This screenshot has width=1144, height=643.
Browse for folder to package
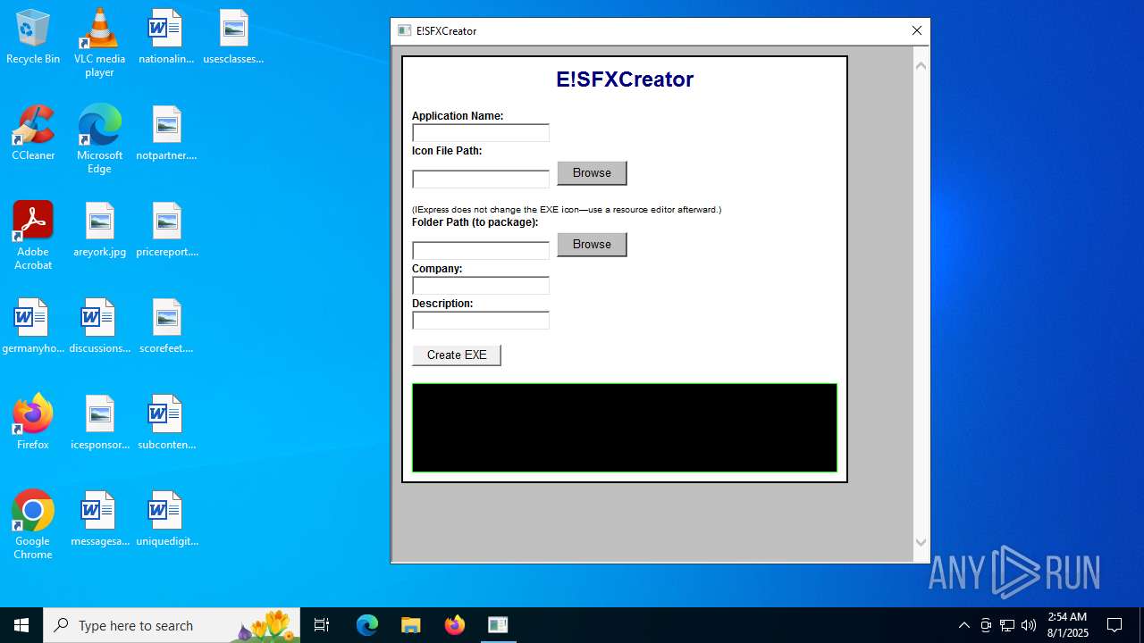pyautogui.click(x=592, y=245)
